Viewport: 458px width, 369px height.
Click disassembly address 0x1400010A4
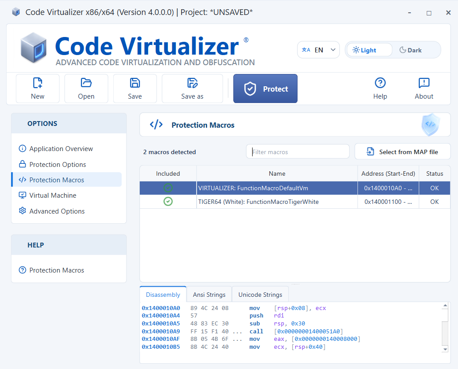160,315
